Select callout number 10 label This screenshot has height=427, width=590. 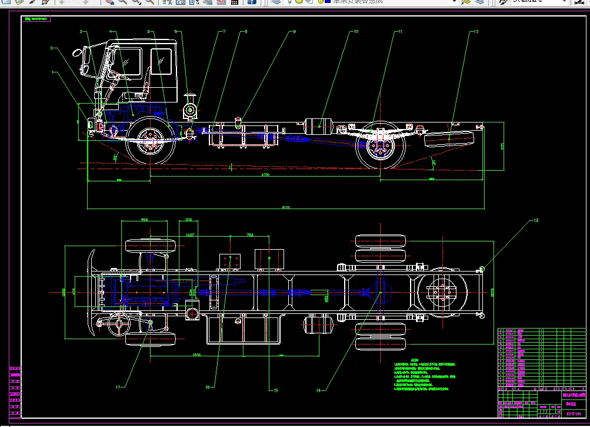coord(356,32)
